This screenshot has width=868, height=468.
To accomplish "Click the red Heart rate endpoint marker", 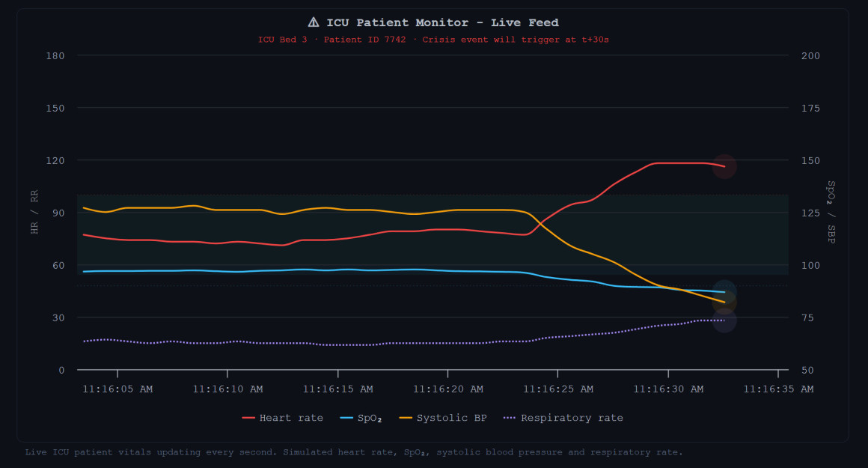I will coord(724,166).
